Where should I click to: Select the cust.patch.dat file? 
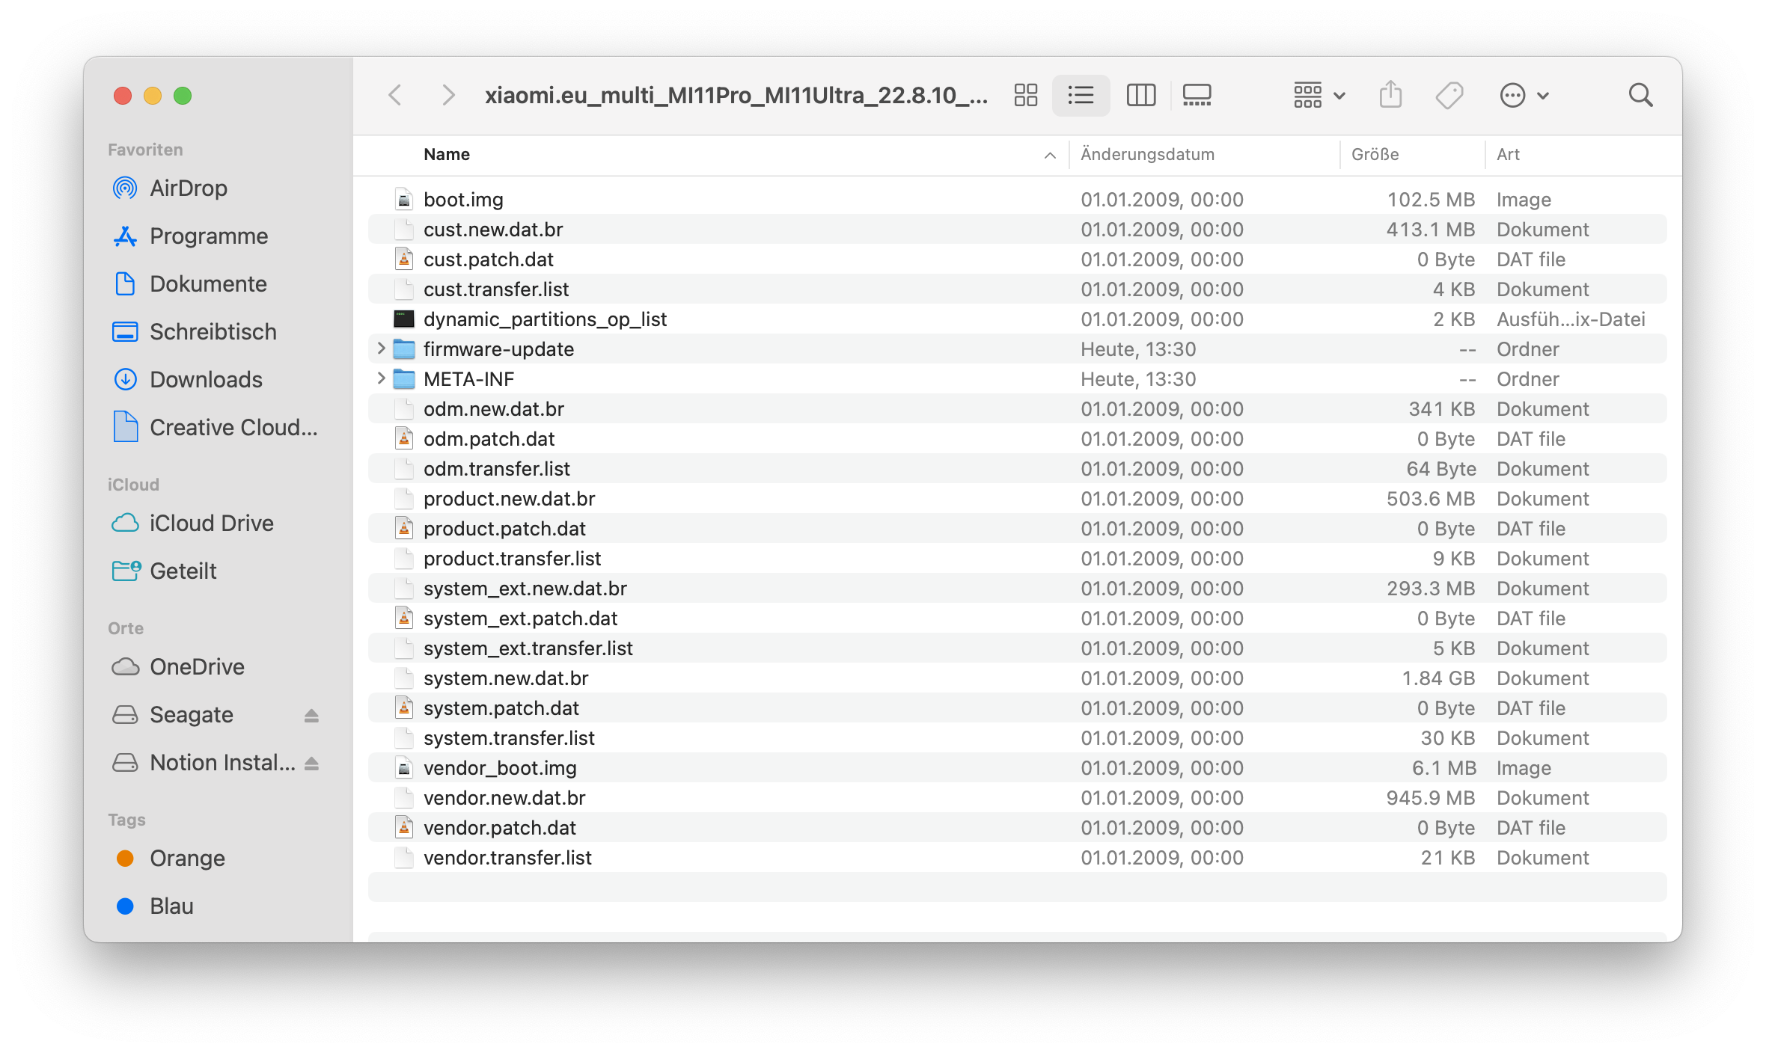pos(1018,259)
